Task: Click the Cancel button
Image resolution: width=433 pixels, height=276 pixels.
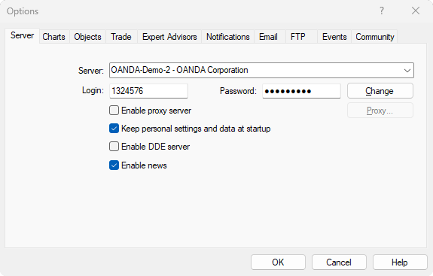Action: (339, 262)
